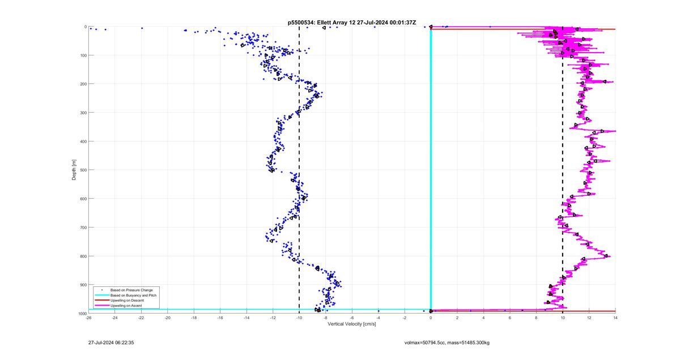
Task: Click the x-axis tick label "-20"
Action: (x=168, y=317)
